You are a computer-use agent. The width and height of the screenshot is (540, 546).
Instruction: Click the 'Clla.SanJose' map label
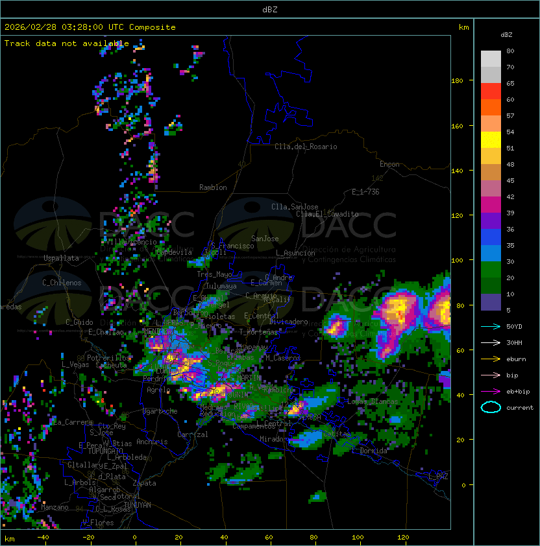point(295,207)
